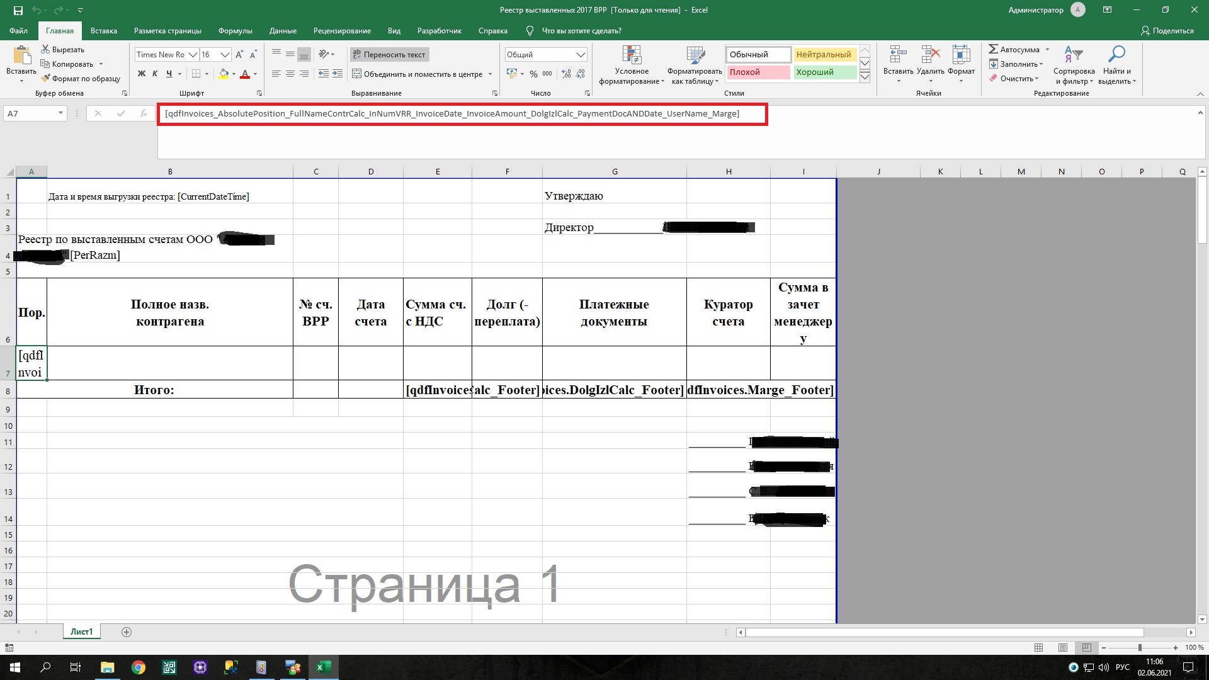Open the Данные ribbon tab

coord(283,30)
